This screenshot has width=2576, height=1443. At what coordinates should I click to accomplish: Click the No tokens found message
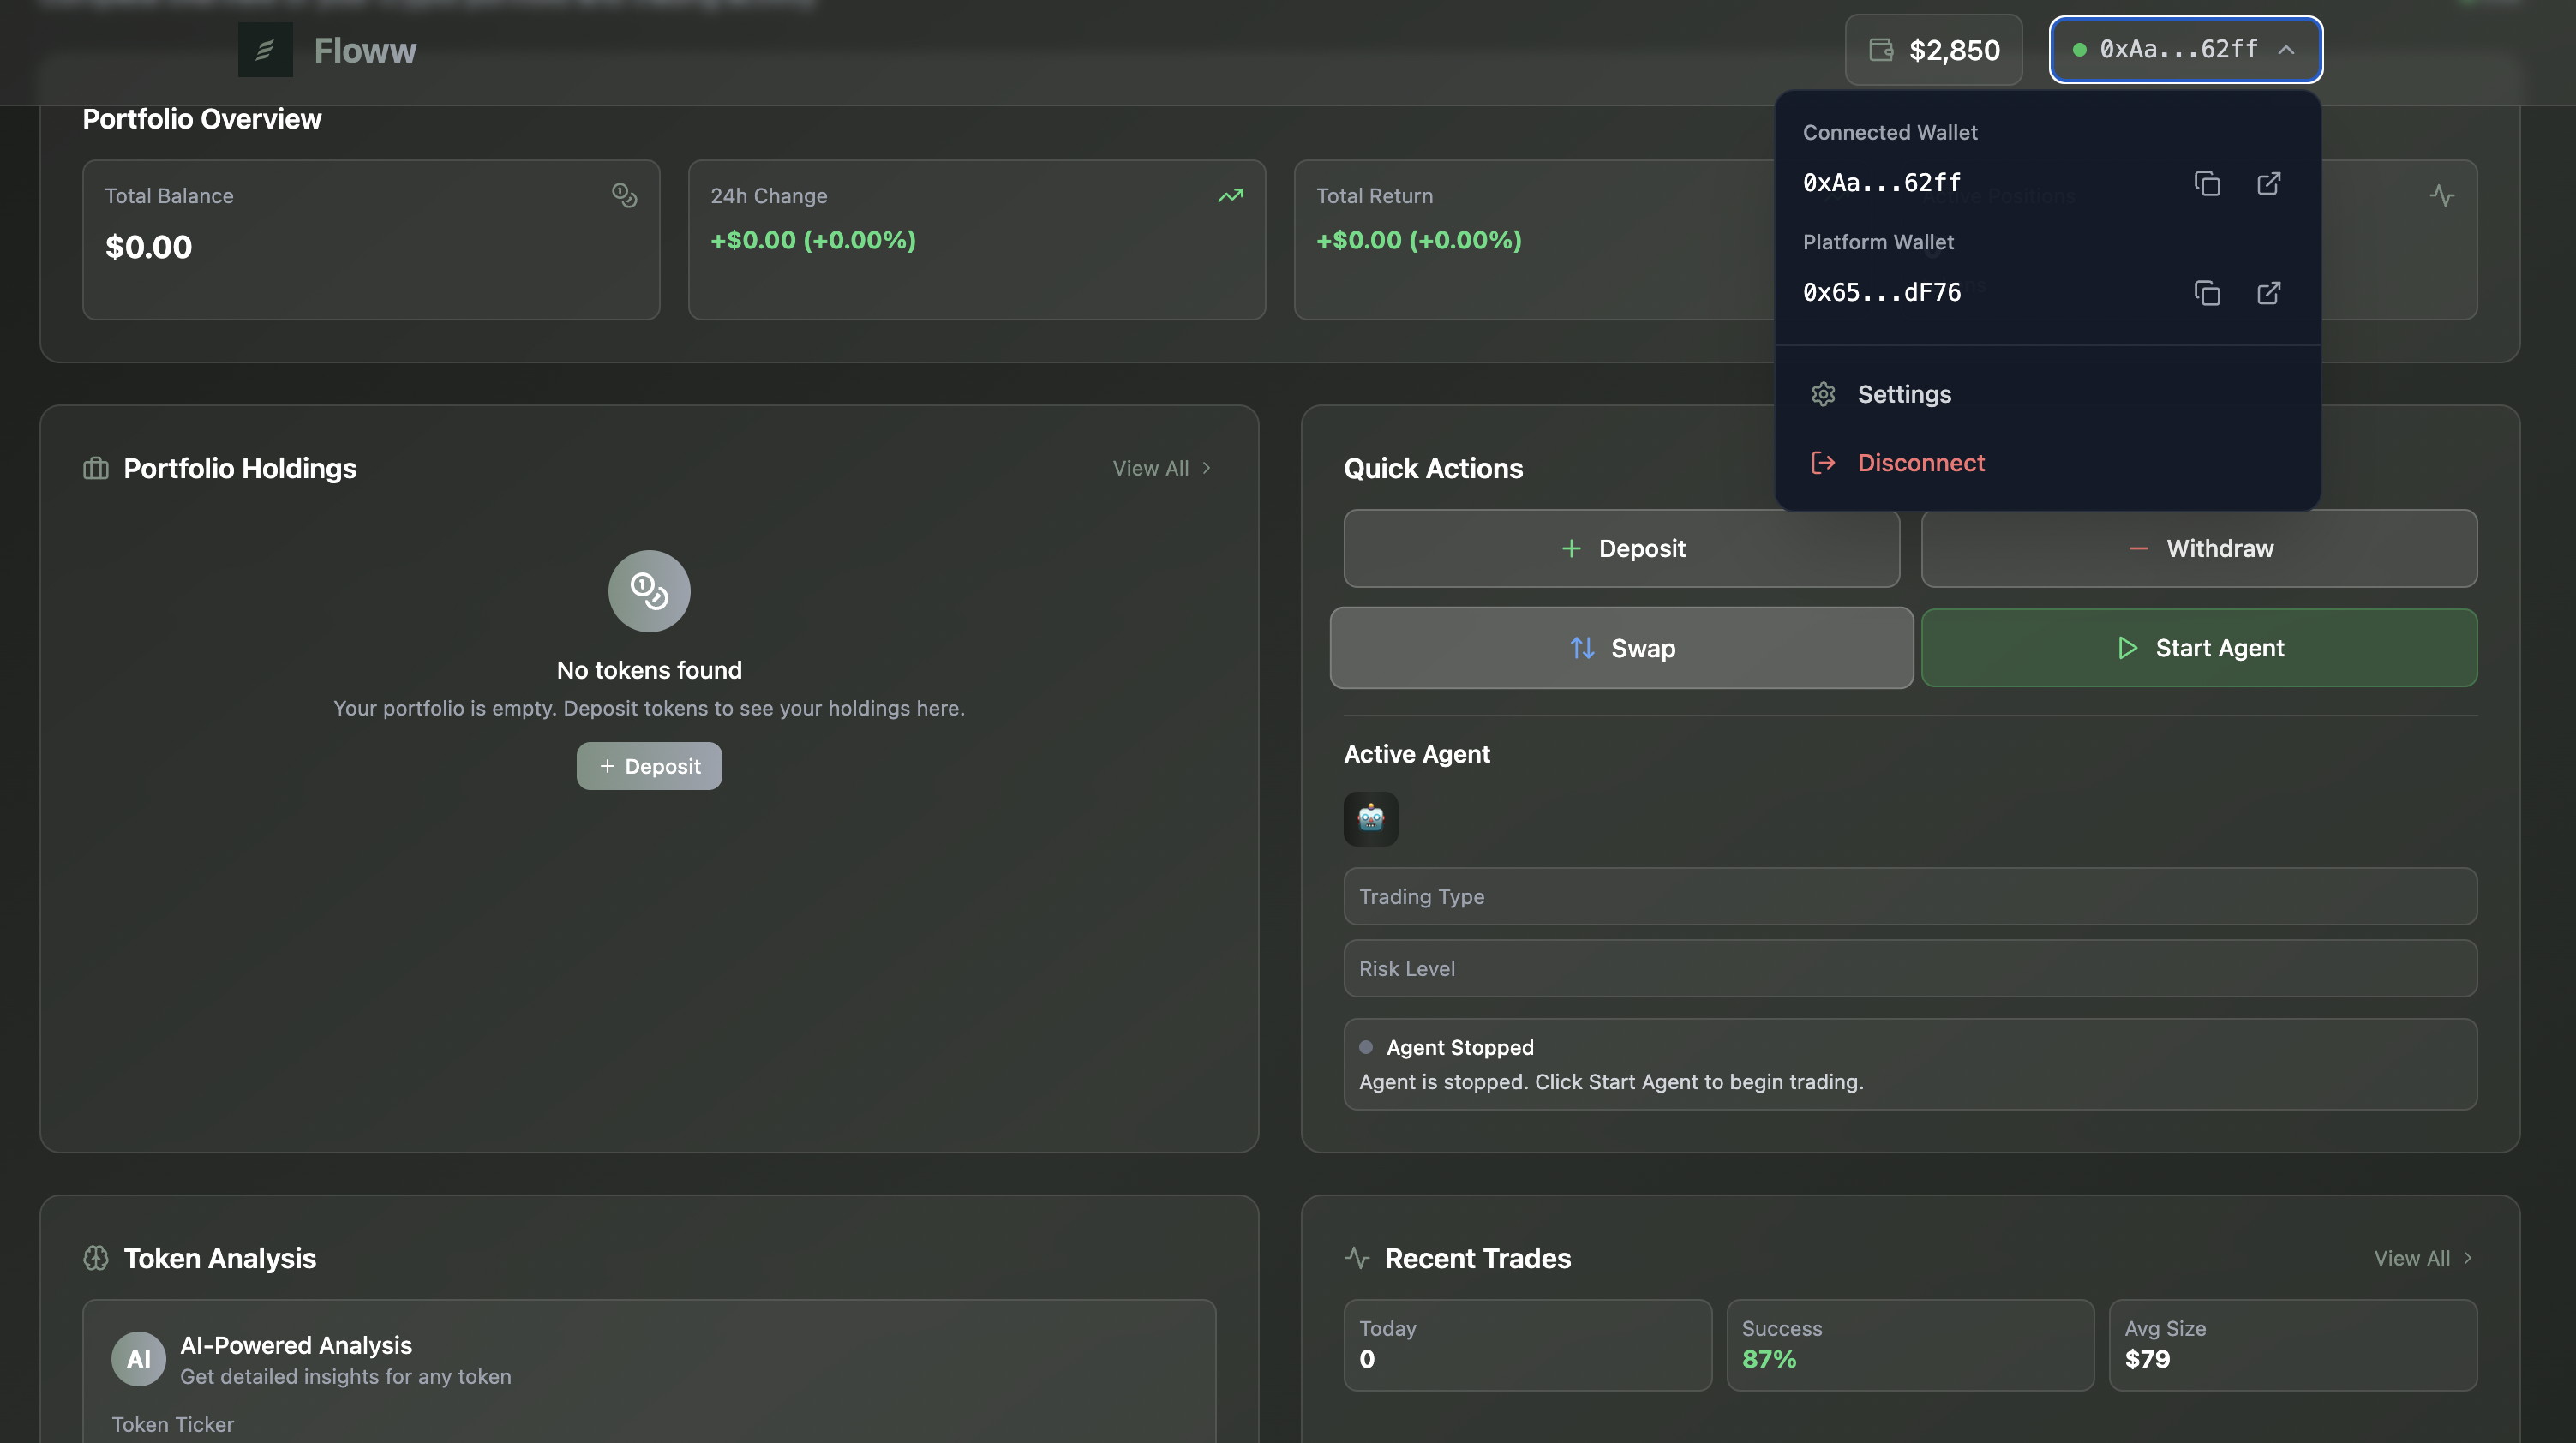click(649, 670)
